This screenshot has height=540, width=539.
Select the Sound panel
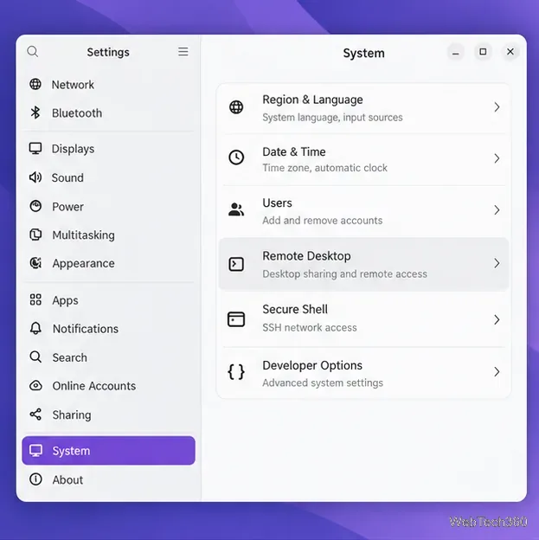(x=108, y=177)
